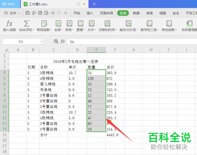Switch to the 审阅 Review tab
197x155 pixels.
click(149, 13)
